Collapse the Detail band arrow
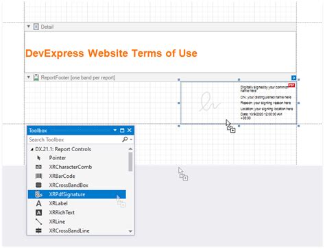The image size is (325, 249). [29, 27]
